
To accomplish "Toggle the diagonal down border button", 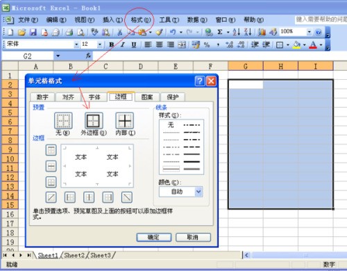I will coord(127,197).
